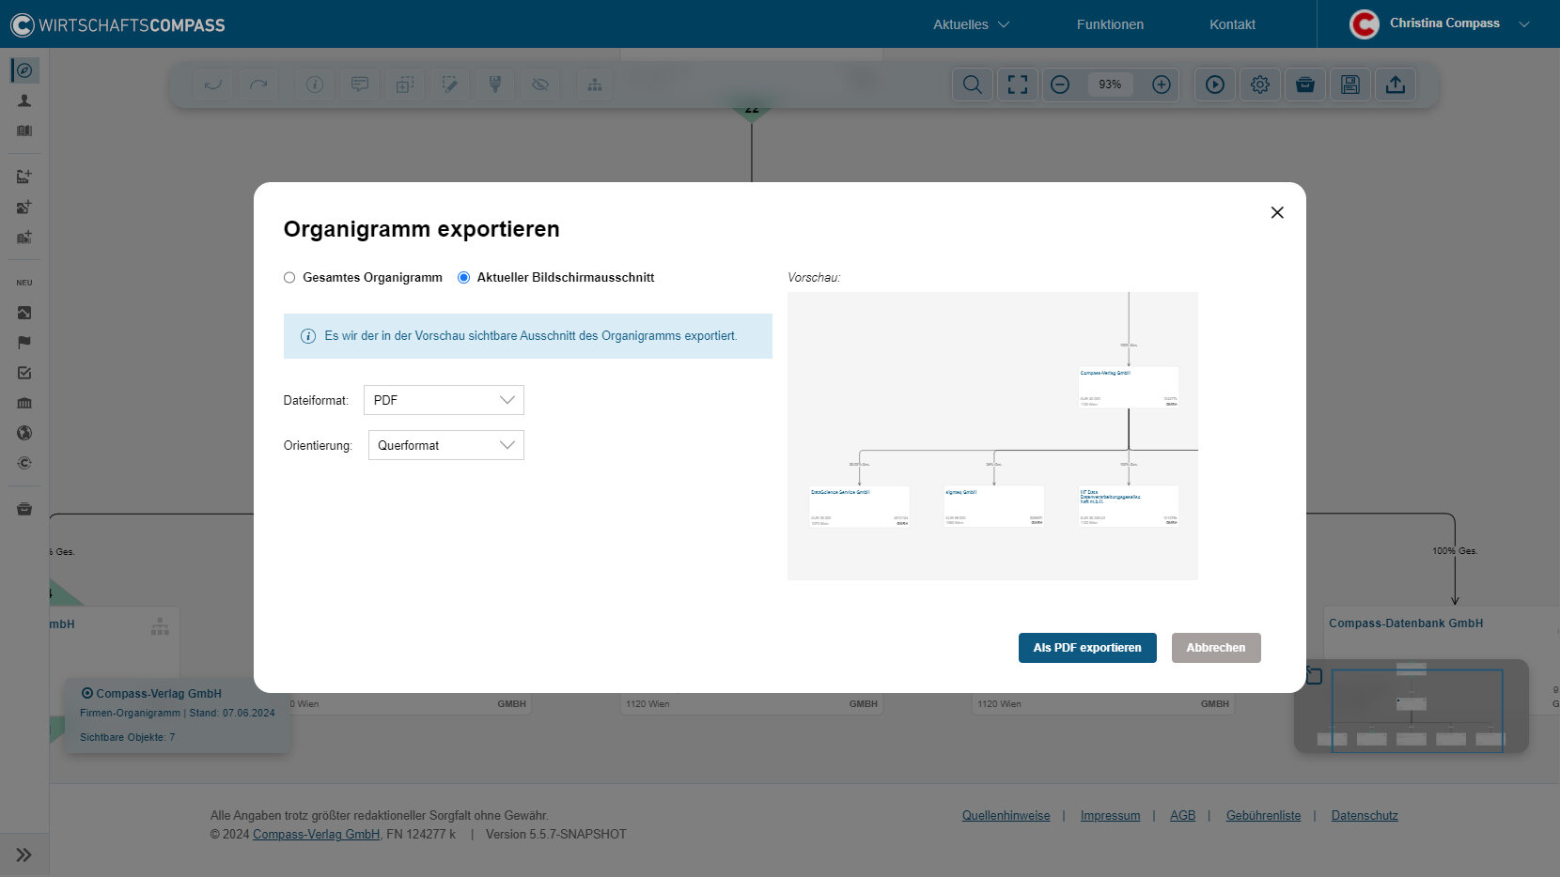This screenshot has height=877, width=1560.
Task: Open the Impressum footer link
Action: point(1110,816)
